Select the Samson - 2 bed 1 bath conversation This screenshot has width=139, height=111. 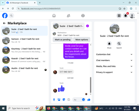point(24,41)
